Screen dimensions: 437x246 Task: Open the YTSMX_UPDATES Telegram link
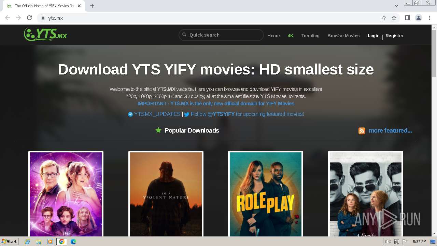point(157,114)
